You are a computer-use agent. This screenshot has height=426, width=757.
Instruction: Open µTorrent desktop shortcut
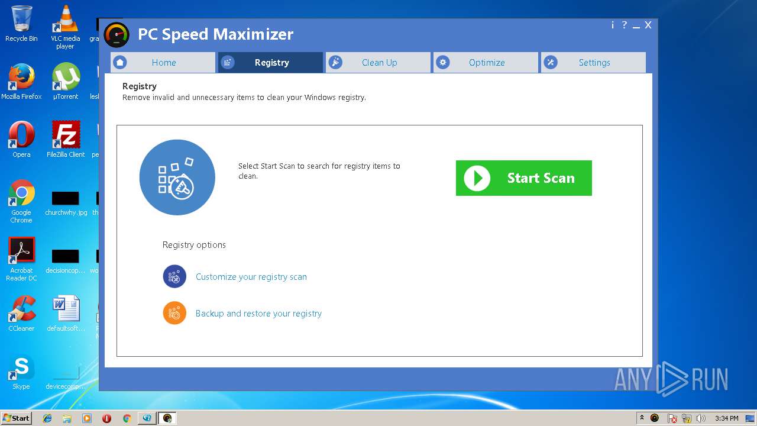coord(65,82)
